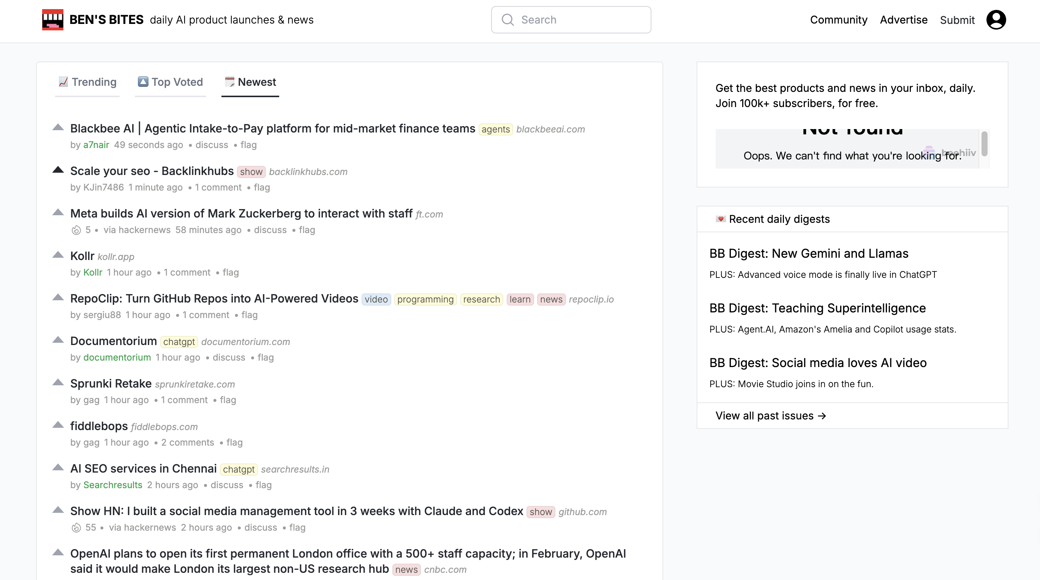Screen dimensions: 1040x580
Task: Click the search magnifier icon
Action: [507, 20]
